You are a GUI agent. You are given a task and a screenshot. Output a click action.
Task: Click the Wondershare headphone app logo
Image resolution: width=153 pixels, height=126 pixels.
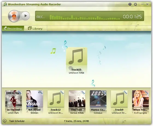(x=5, y=4)
